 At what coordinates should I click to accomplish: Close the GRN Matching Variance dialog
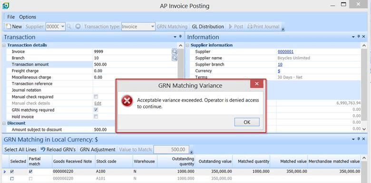point(257,84)
